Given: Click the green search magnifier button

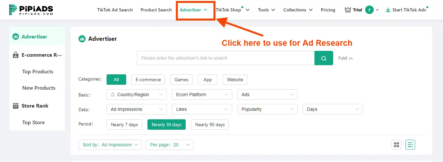Looking at the screenshot, I should (x=324, y=58).
